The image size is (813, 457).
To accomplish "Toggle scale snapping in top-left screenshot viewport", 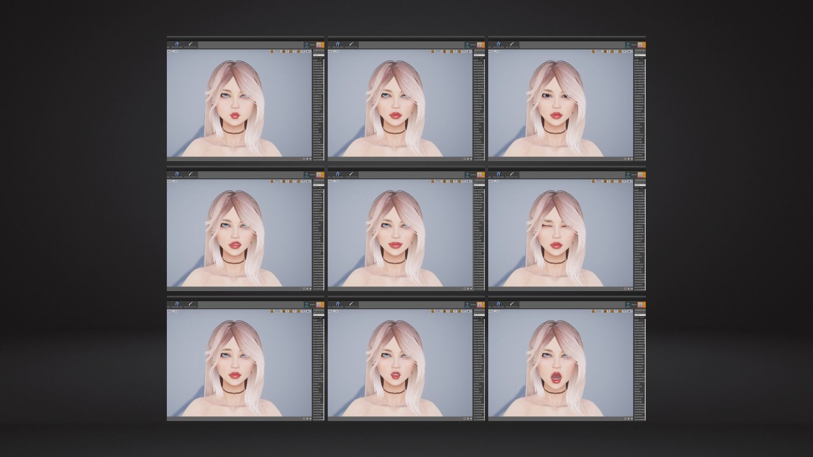I will click(x=299, y=51).
